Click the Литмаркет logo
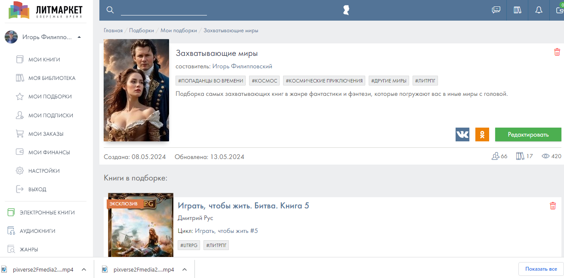Viewport: 564px width, 278px height. [46, 10]
